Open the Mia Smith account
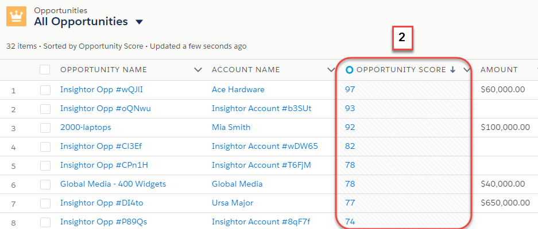This screenshot has width=538, height=229. click(x=231, y=127)
